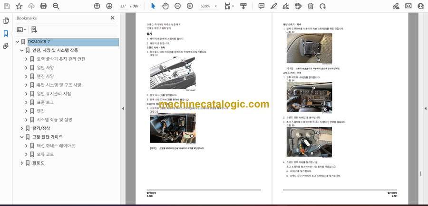The image size is (428, 206).
Task: Click the delete trash icon
Action: click(x=311, y=6)
